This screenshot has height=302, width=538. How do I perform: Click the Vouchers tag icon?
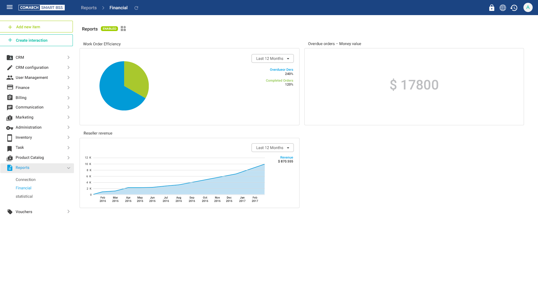pyautogui.click(x=10, y=212)
